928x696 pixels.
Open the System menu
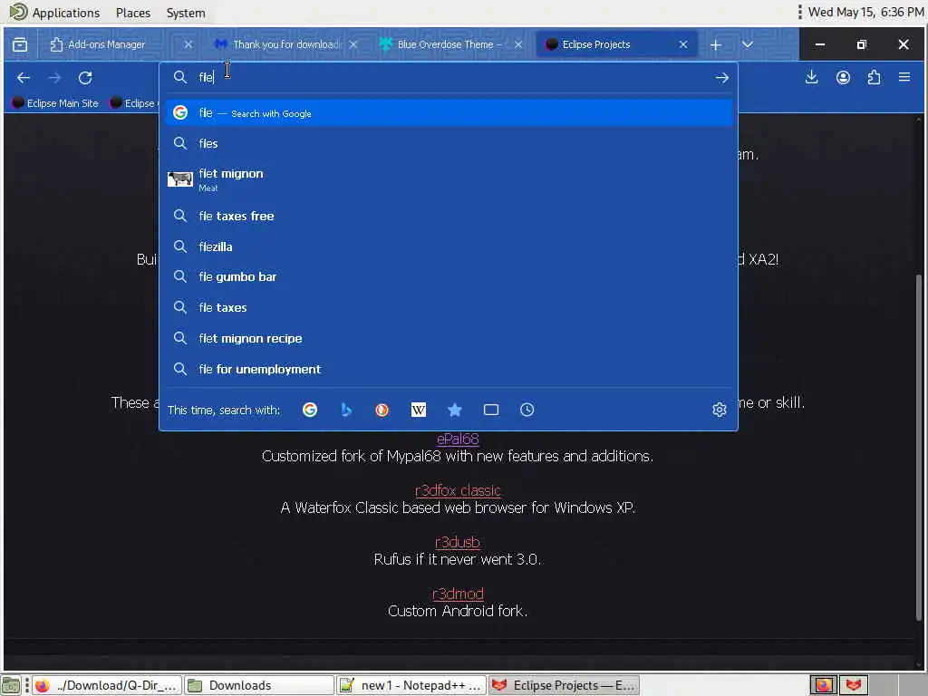[186, 13]
